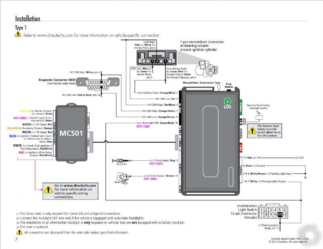Click warning icon in Safety Override note
Viewport: 323px width, 249px height.
point(252,131)
